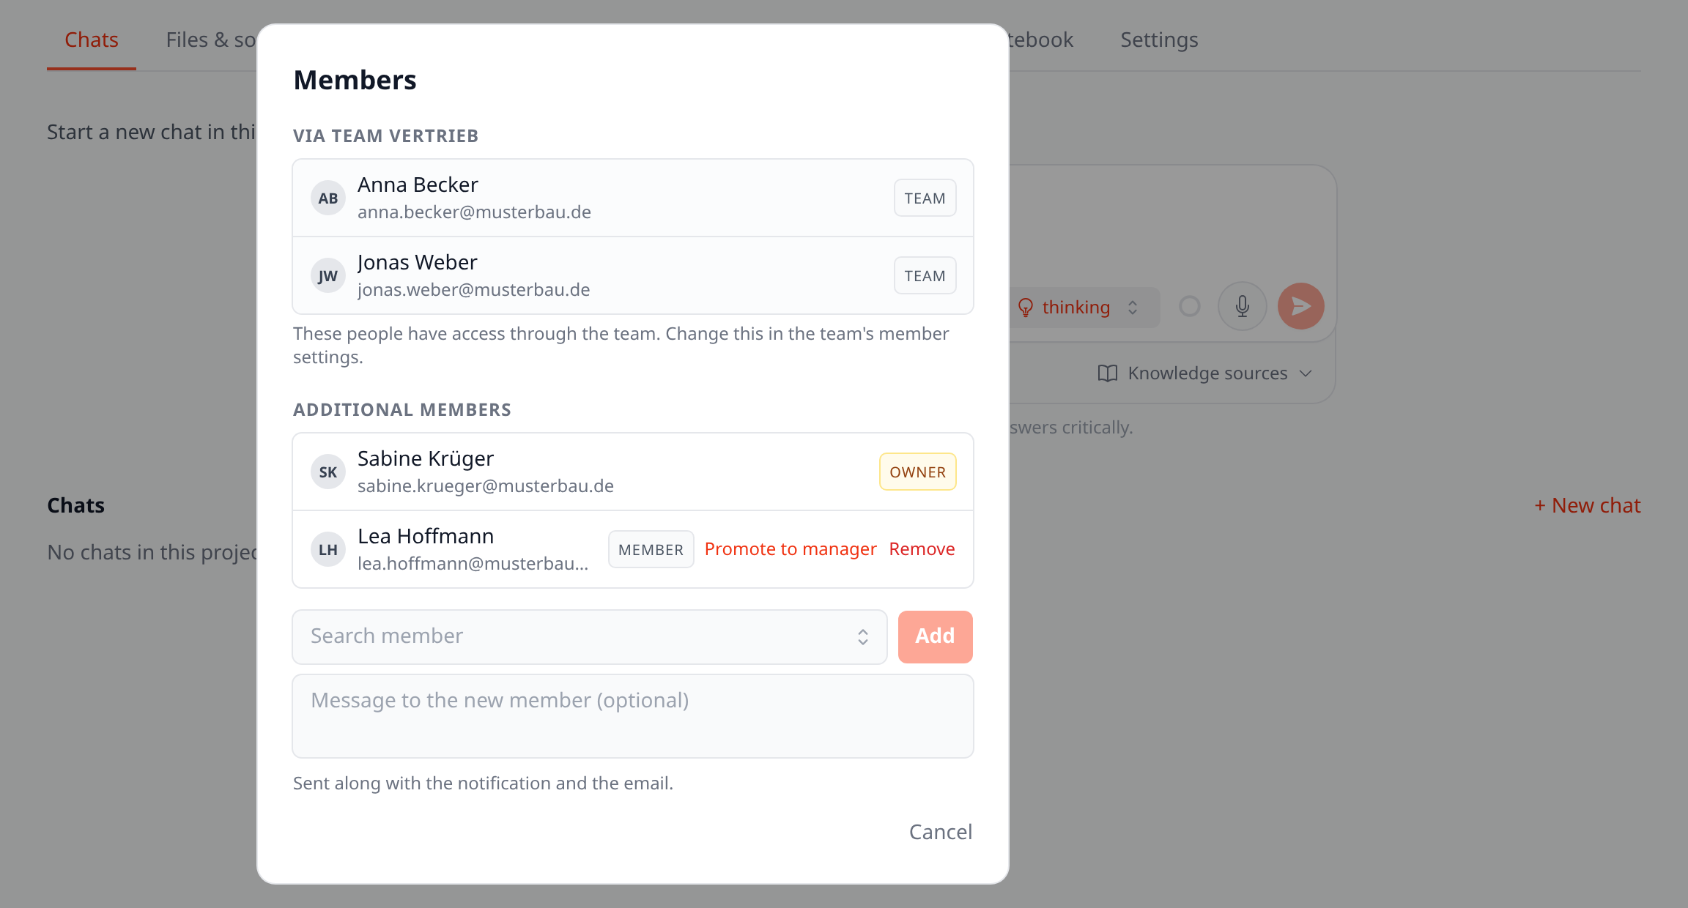Select anna.becker@musterbau.de email text
The height and width of the screenshot is (908, 1688).
pos(474,212)
